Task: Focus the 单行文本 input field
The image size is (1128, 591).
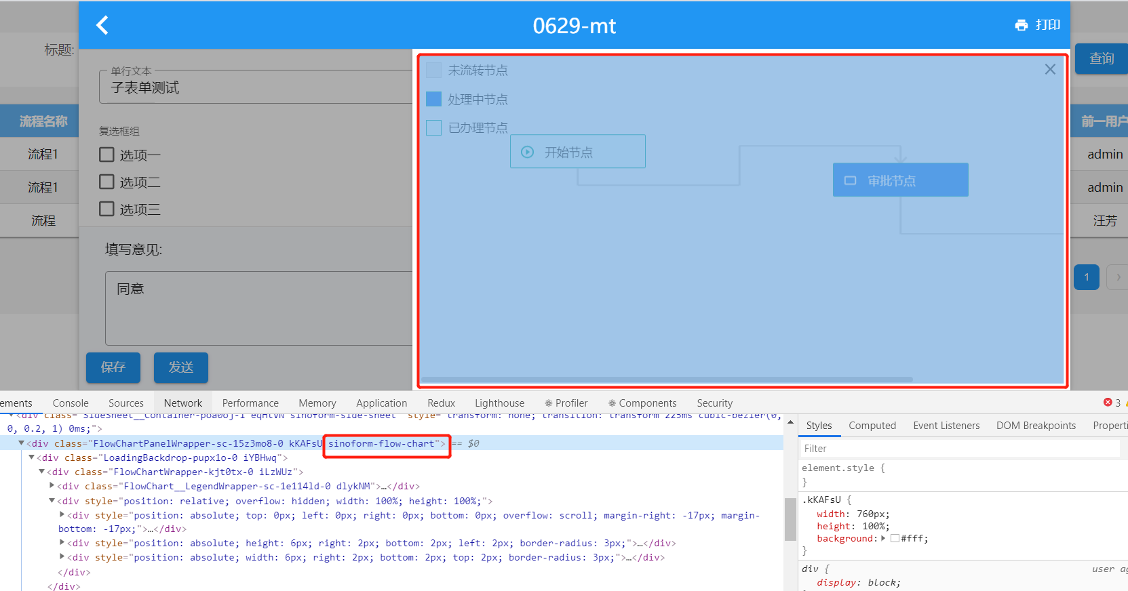Action: (256, 87)
